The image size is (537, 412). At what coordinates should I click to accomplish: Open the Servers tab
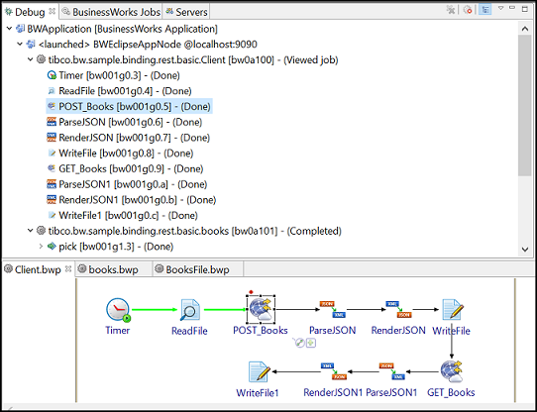(x=186, y=12)
